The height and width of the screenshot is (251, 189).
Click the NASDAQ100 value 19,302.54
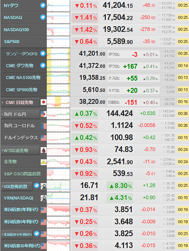118,30
